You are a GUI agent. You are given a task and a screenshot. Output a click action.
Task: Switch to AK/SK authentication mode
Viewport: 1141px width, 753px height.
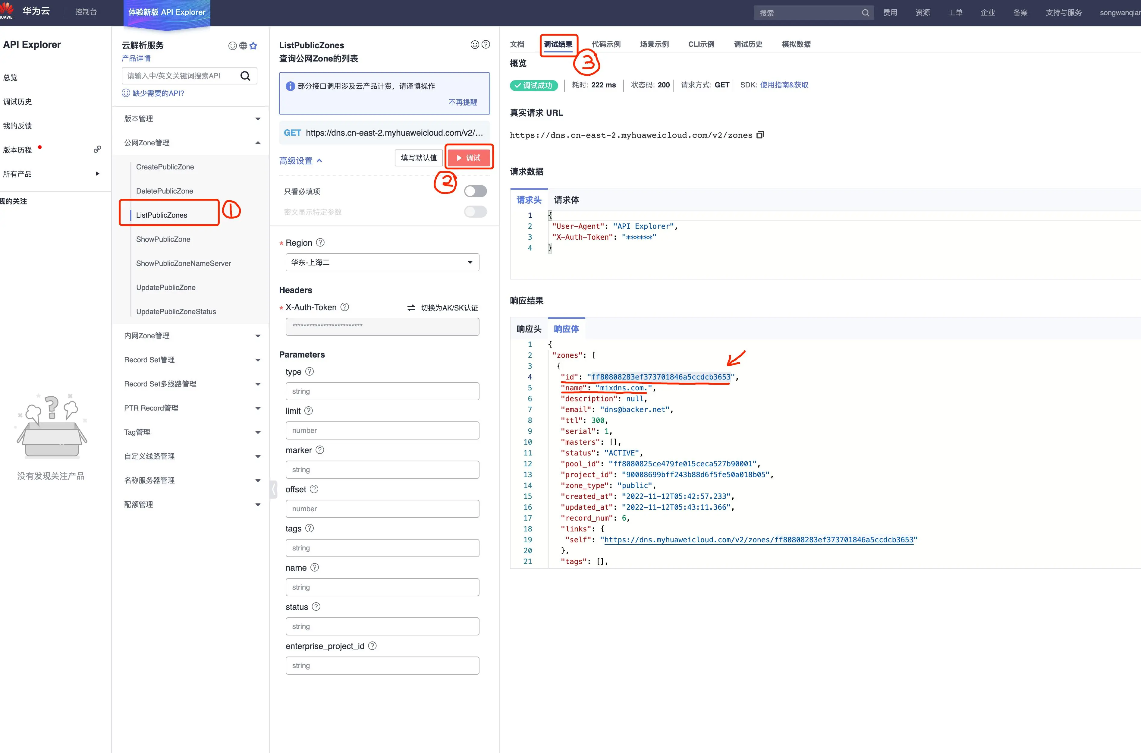443,308
